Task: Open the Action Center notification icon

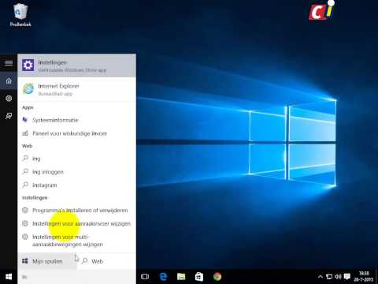Action: click(347, 277)
